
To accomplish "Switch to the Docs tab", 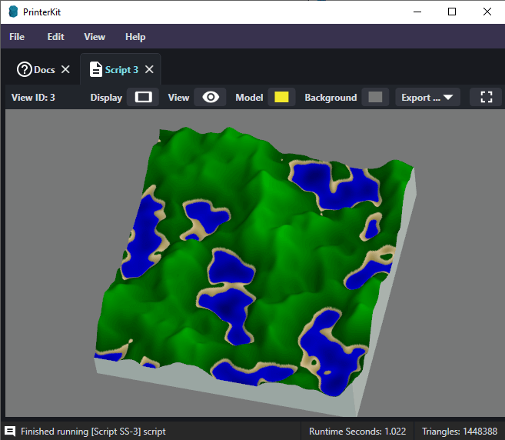I will (x=44, y=70).
